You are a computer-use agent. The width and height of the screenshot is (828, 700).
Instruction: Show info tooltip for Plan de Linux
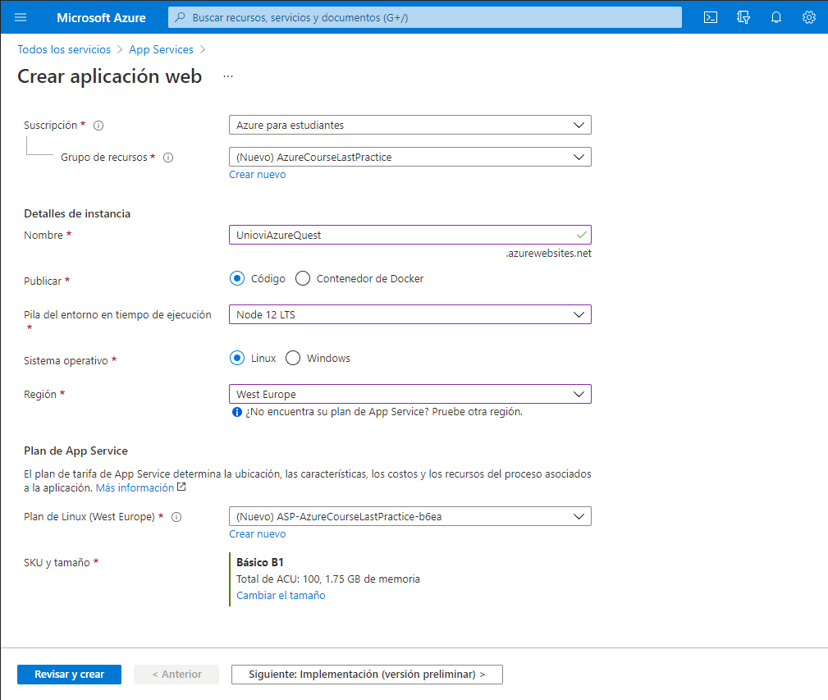tap(177, 517)
